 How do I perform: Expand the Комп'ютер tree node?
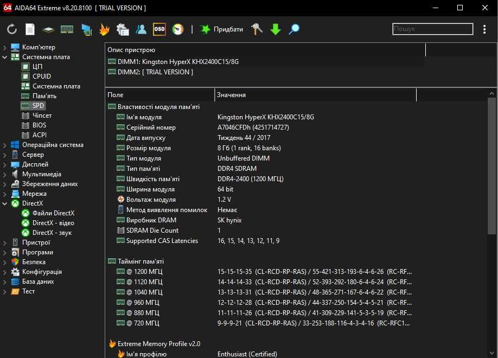point(4,48)
